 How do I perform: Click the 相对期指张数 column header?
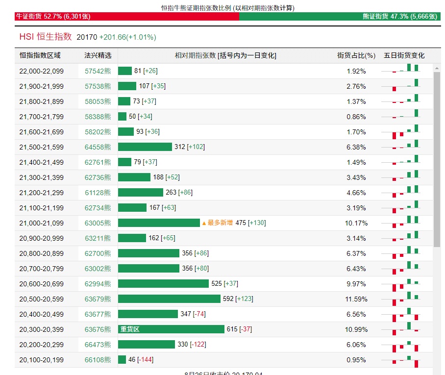click(x=225, y=55)
